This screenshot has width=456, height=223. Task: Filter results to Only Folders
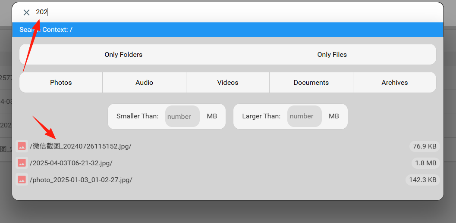(x=123, y=55)
